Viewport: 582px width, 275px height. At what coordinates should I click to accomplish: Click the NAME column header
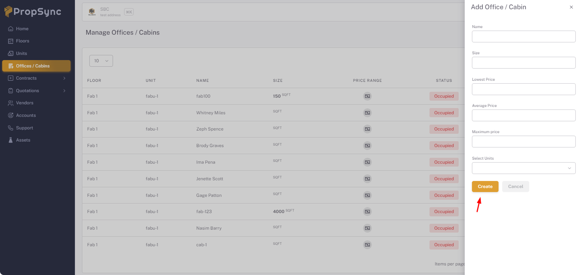click(x=203, y=80)
